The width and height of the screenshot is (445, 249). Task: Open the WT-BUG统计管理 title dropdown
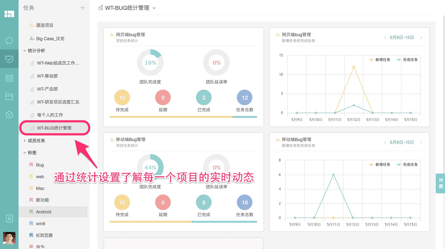coord(154,8)
